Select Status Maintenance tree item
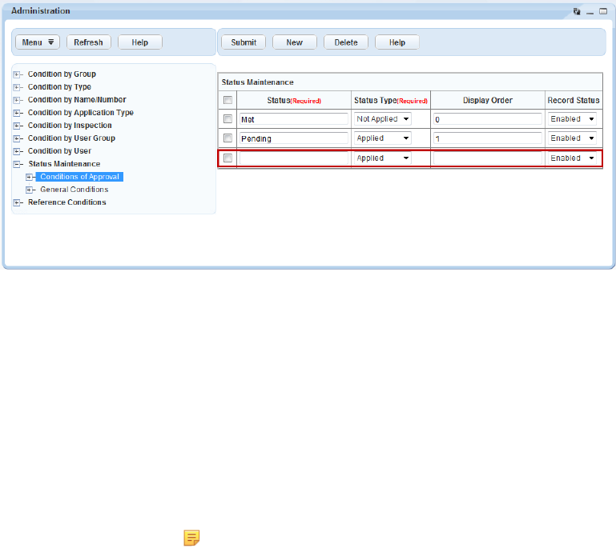This screenshot has height=548, width=616. click(x=64, y=164)
